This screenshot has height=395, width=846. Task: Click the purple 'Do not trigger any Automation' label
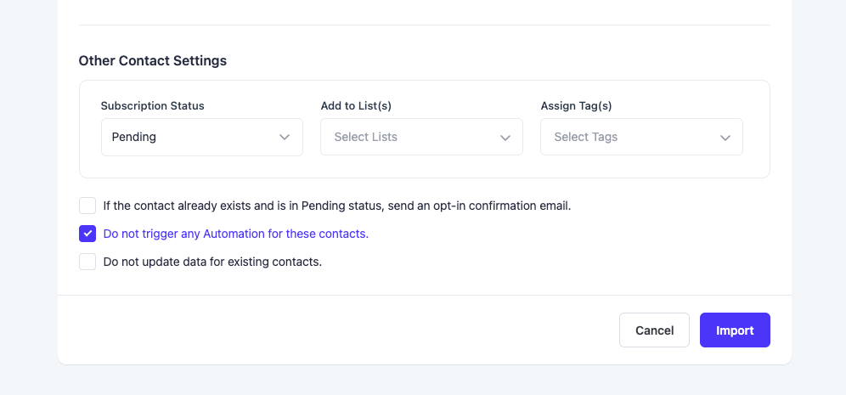click(236, 234)
